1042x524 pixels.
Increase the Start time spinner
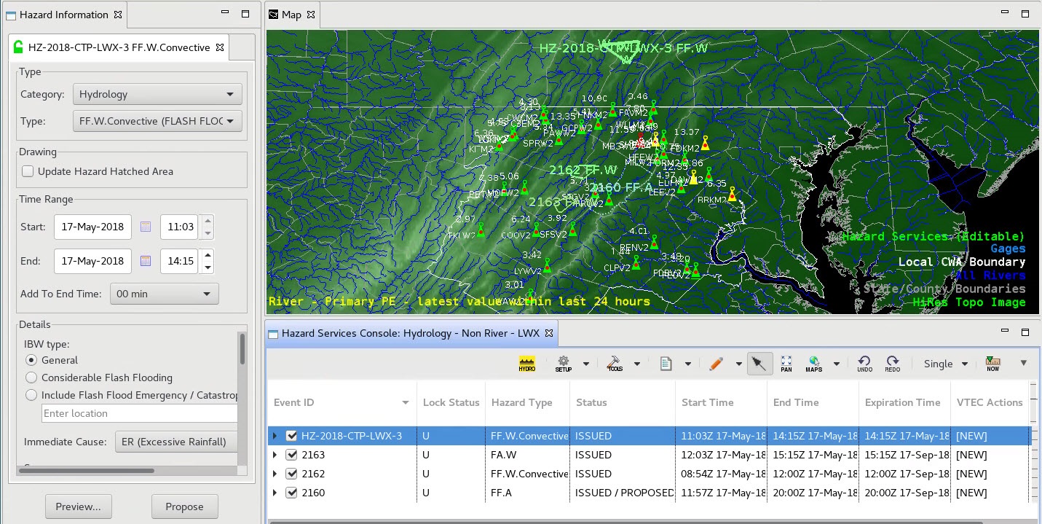tap(208, 221)
